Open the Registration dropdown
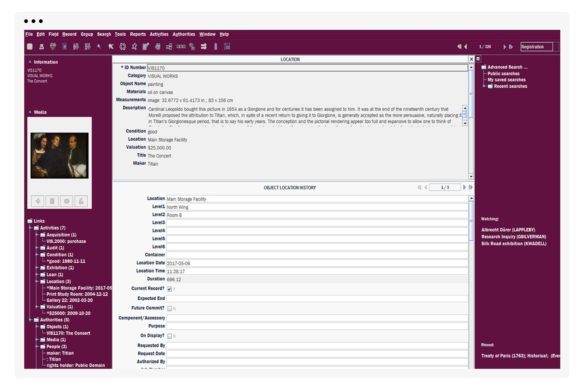The width and height of the screenshot is (586, 390). click(x=556, y=46)
